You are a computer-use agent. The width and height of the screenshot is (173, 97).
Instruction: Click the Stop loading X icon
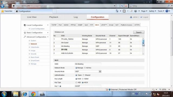pyautogui.click(x=126, y=6)
